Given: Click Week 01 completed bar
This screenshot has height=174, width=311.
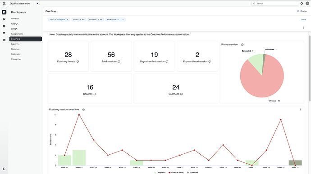Looking at the screenshot, I should pyautogui.click(x=64, y=161).
